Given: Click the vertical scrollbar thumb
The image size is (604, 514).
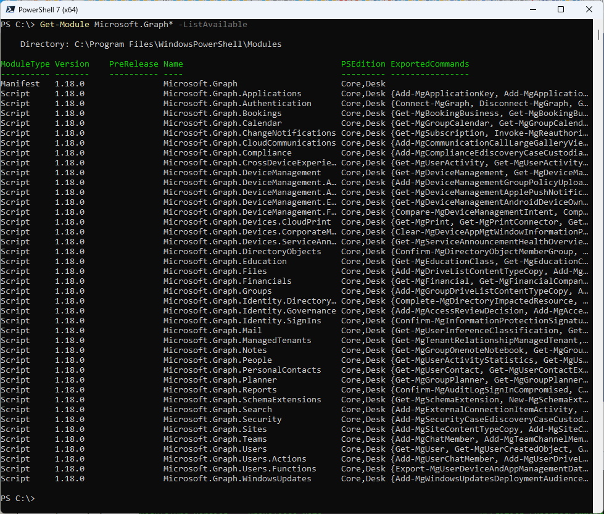Looking at the screenshot, I should (x=598, y=35).
